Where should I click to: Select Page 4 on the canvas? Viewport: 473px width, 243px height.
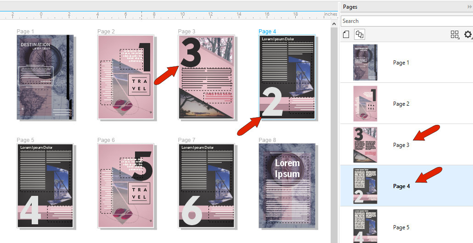point(287,77)
